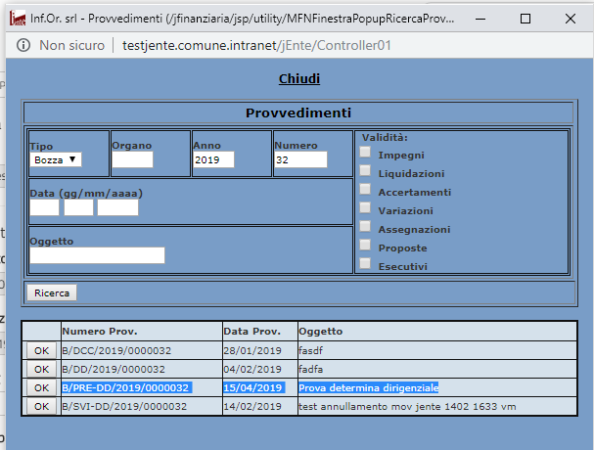
Task: Select OK for B/SVI-DD/2019/0000032
Action: 41,407
